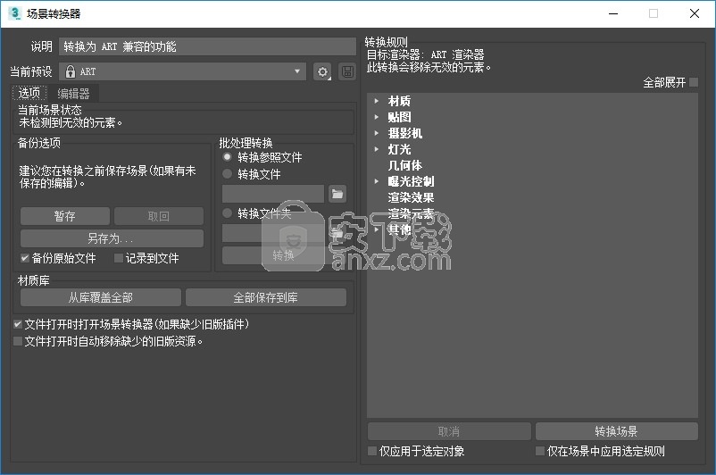716x475 pixels.
Task: Expand the 摄影机 tree node
Action: [x=376, y=133]
